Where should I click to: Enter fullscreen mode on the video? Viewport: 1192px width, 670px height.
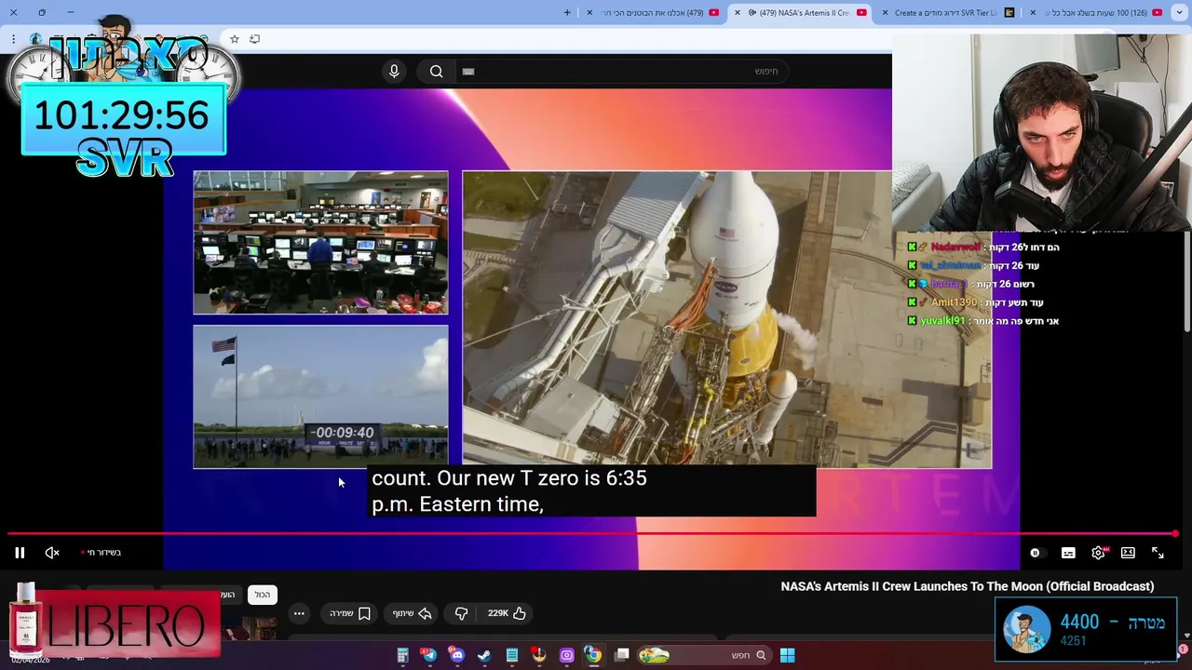point(1158,553)
